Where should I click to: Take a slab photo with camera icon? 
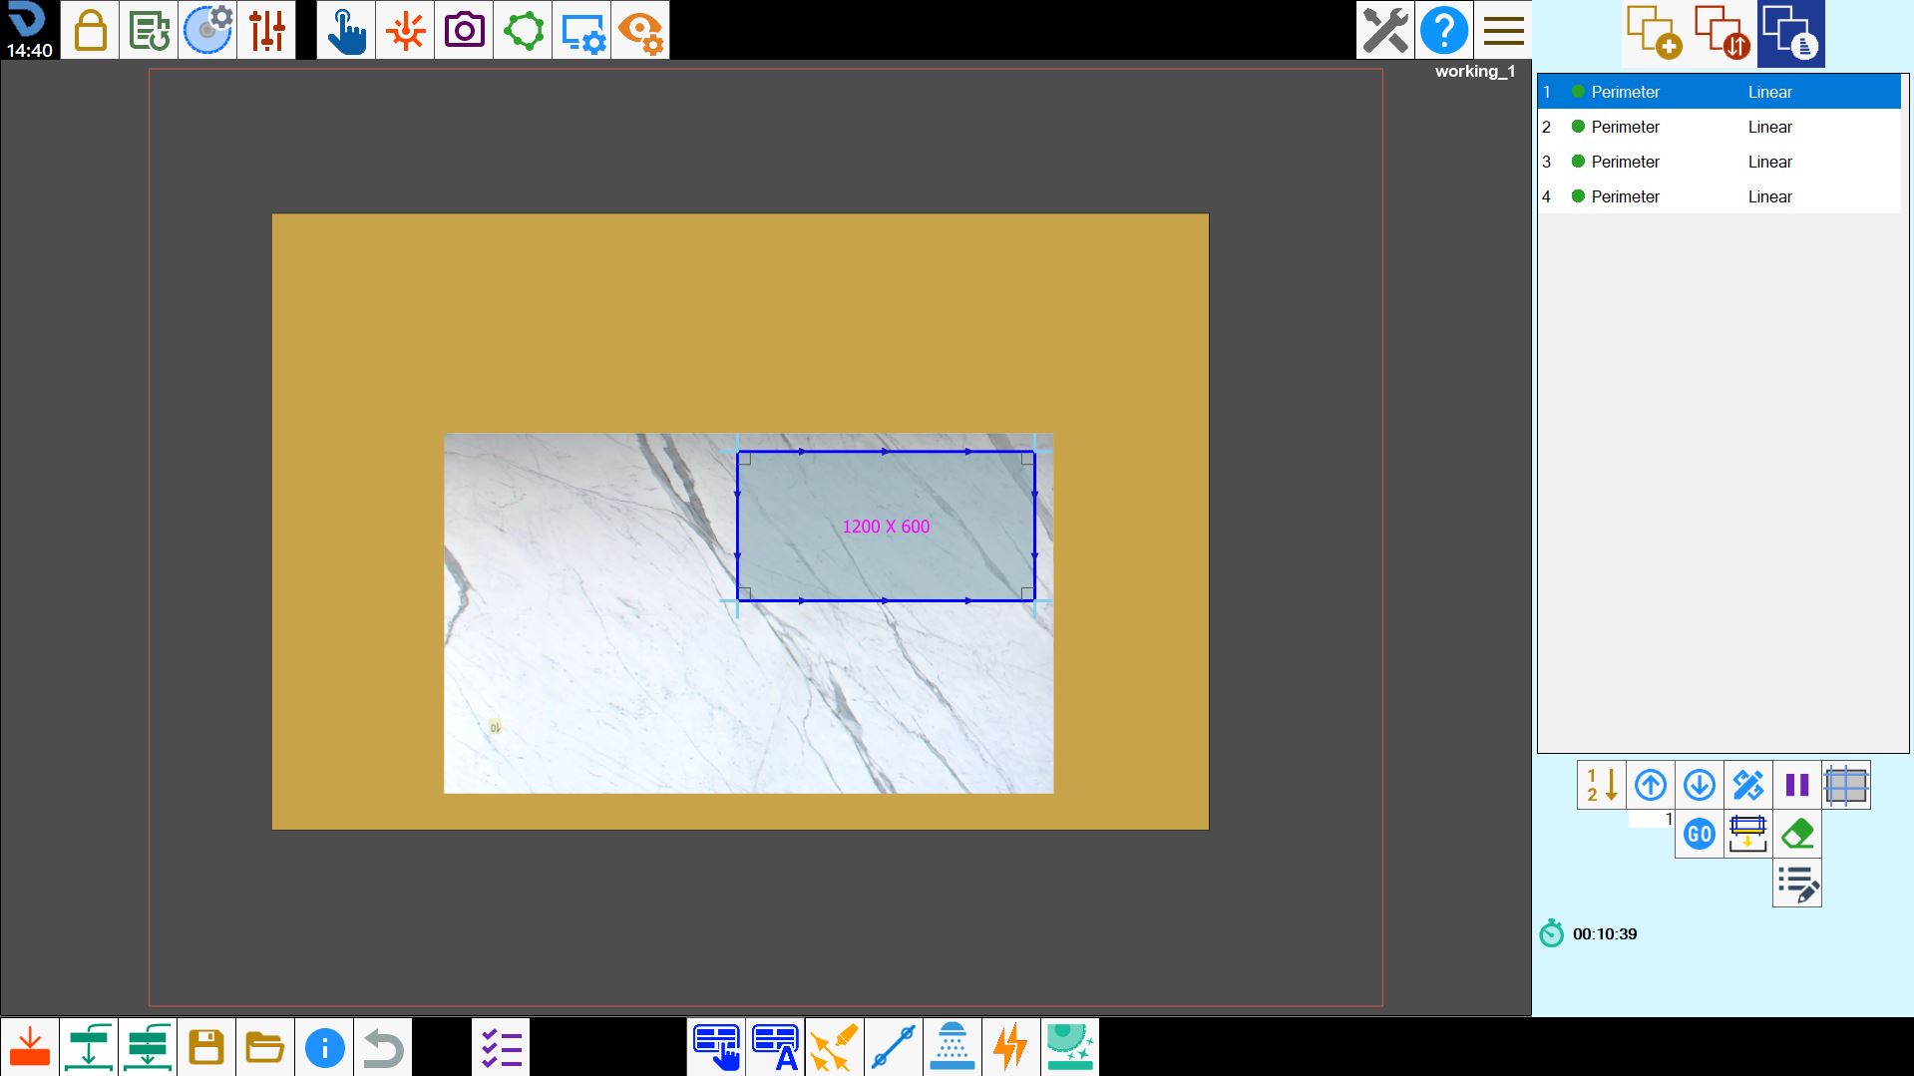464,30
